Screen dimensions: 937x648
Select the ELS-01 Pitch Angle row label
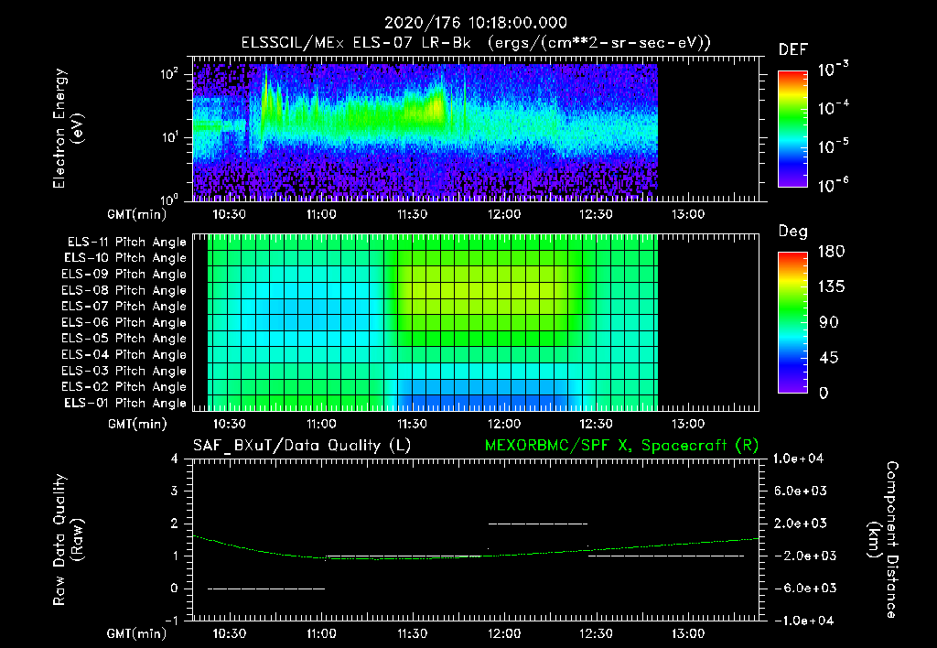125,403
